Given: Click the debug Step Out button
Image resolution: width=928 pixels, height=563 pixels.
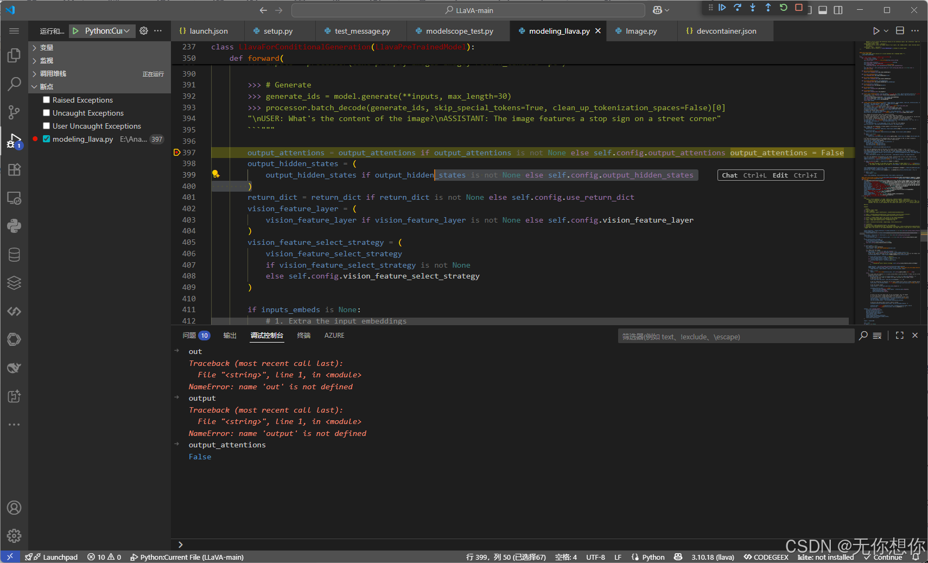Looking at the screenshot, I should pos(768,8).
